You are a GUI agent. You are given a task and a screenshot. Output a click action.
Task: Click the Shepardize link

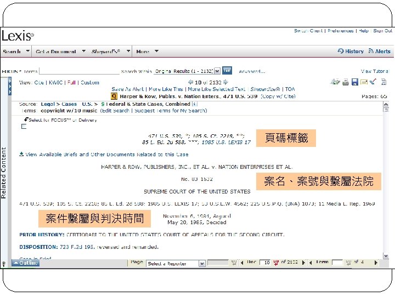[265, 89]
